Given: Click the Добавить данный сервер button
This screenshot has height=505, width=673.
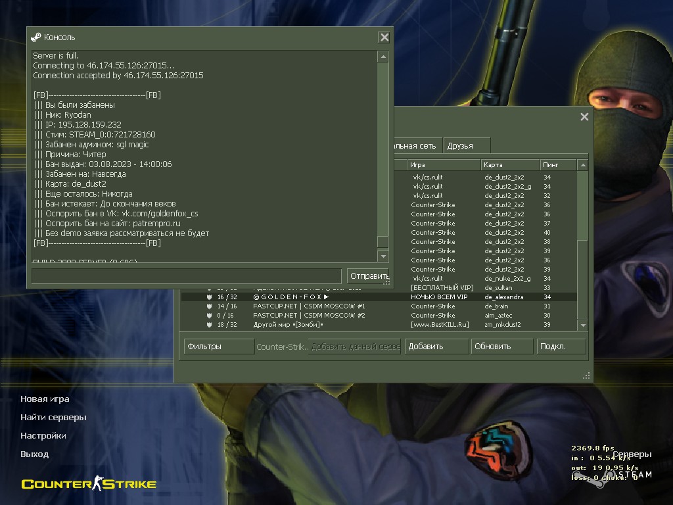Looking at the screenshot, I should pos(356,347).
